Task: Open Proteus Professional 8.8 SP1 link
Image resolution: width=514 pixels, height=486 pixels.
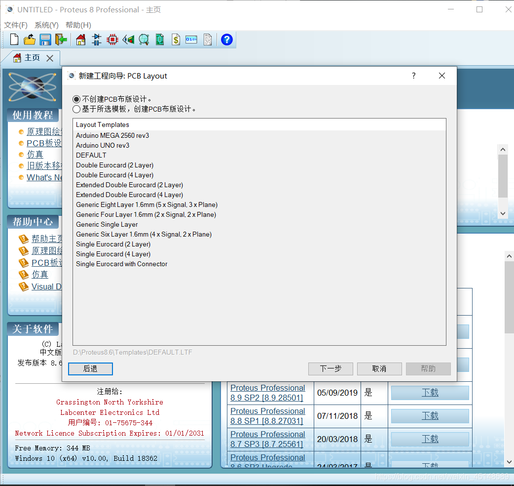Action: coord(267,416)
